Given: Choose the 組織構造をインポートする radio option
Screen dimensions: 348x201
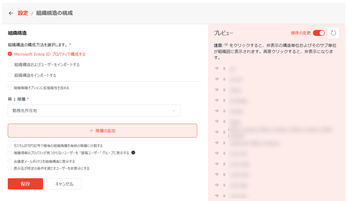Looking at the screenshot, I should 10,75.
